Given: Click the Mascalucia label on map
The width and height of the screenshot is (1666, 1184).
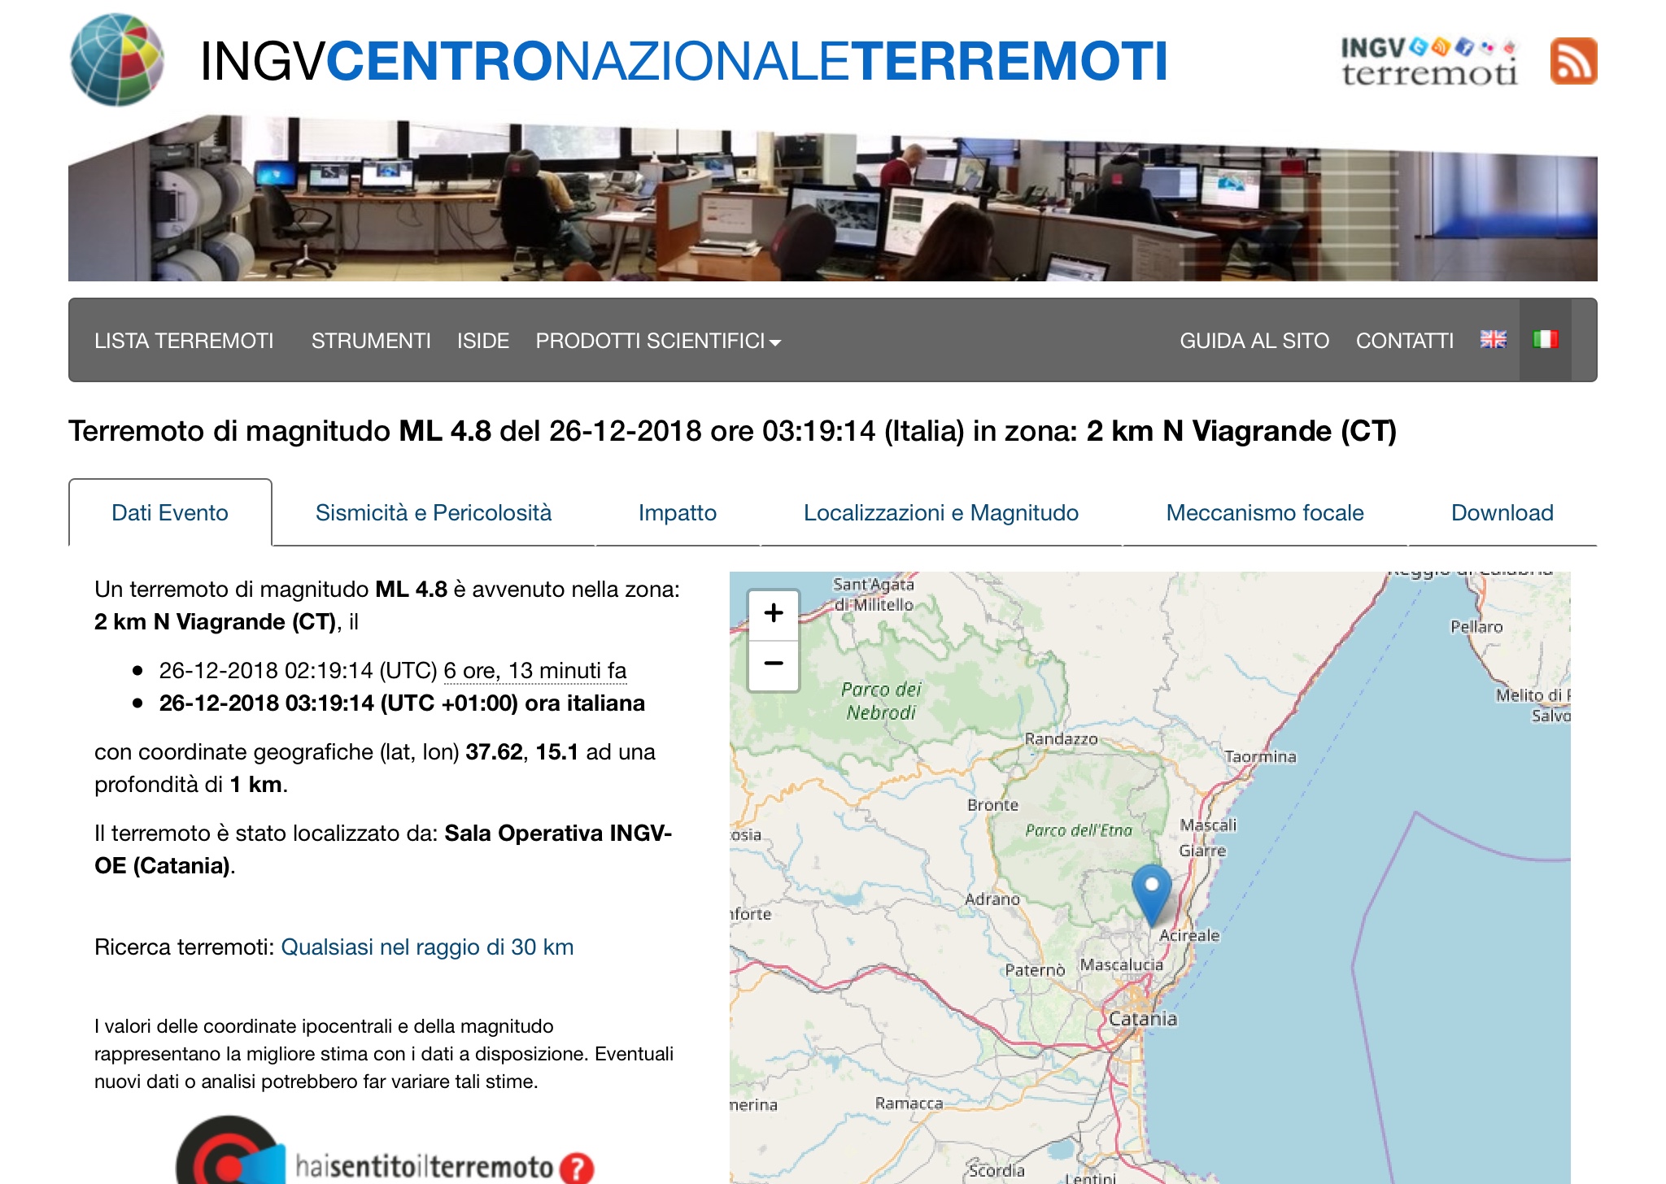Looking at the screenshot, I should tap(1121, 964).
